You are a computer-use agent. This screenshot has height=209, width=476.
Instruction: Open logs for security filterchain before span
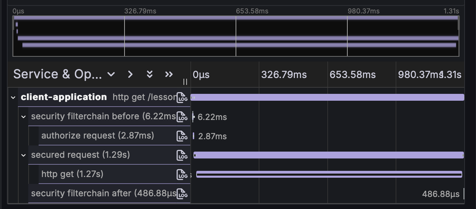182,117
